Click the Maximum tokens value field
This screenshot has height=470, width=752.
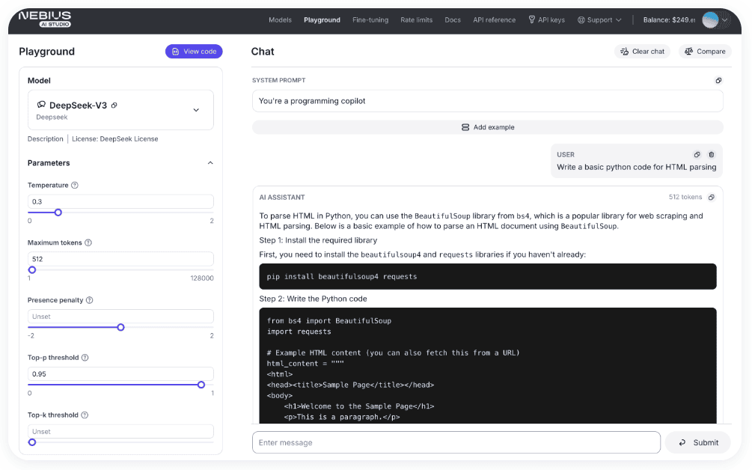coord(121,259)
